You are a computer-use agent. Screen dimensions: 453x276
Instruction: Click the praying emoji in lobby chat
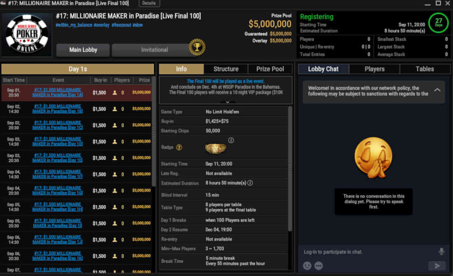(373, 158)
